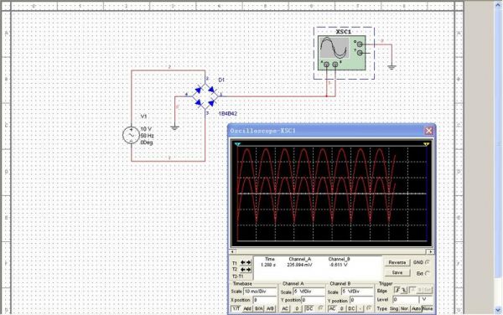
Task: Select the D1 bridge rectifier component
Action: [x=205, y=96]
